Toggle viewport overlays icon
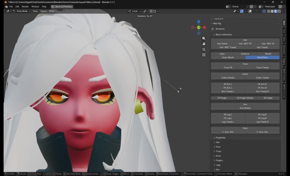 tap(250, 11)
